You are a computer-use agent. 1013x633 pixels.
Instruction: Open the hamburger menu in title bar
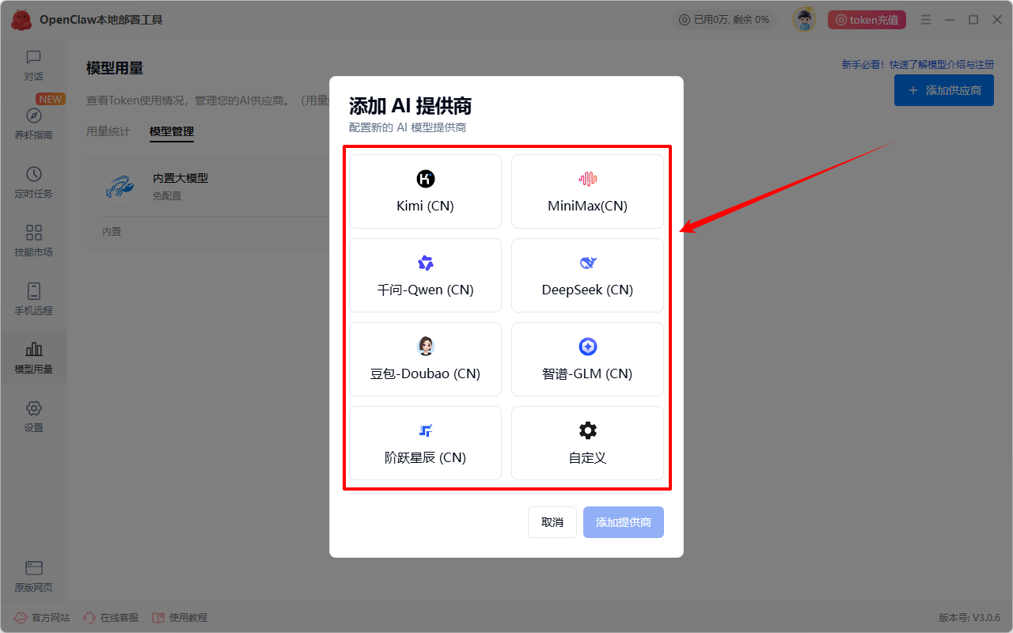[926, 20]
